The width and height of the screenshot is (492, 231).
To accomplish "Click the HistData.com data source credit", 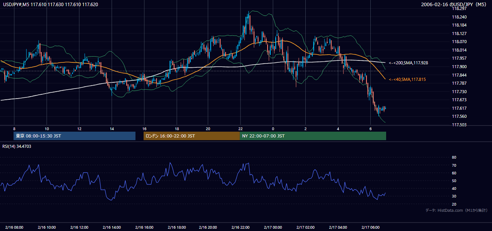I will coord(457,210).
